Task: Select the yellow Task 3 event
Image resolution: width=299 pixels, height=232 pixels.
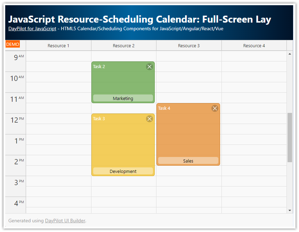Action: 123,142
